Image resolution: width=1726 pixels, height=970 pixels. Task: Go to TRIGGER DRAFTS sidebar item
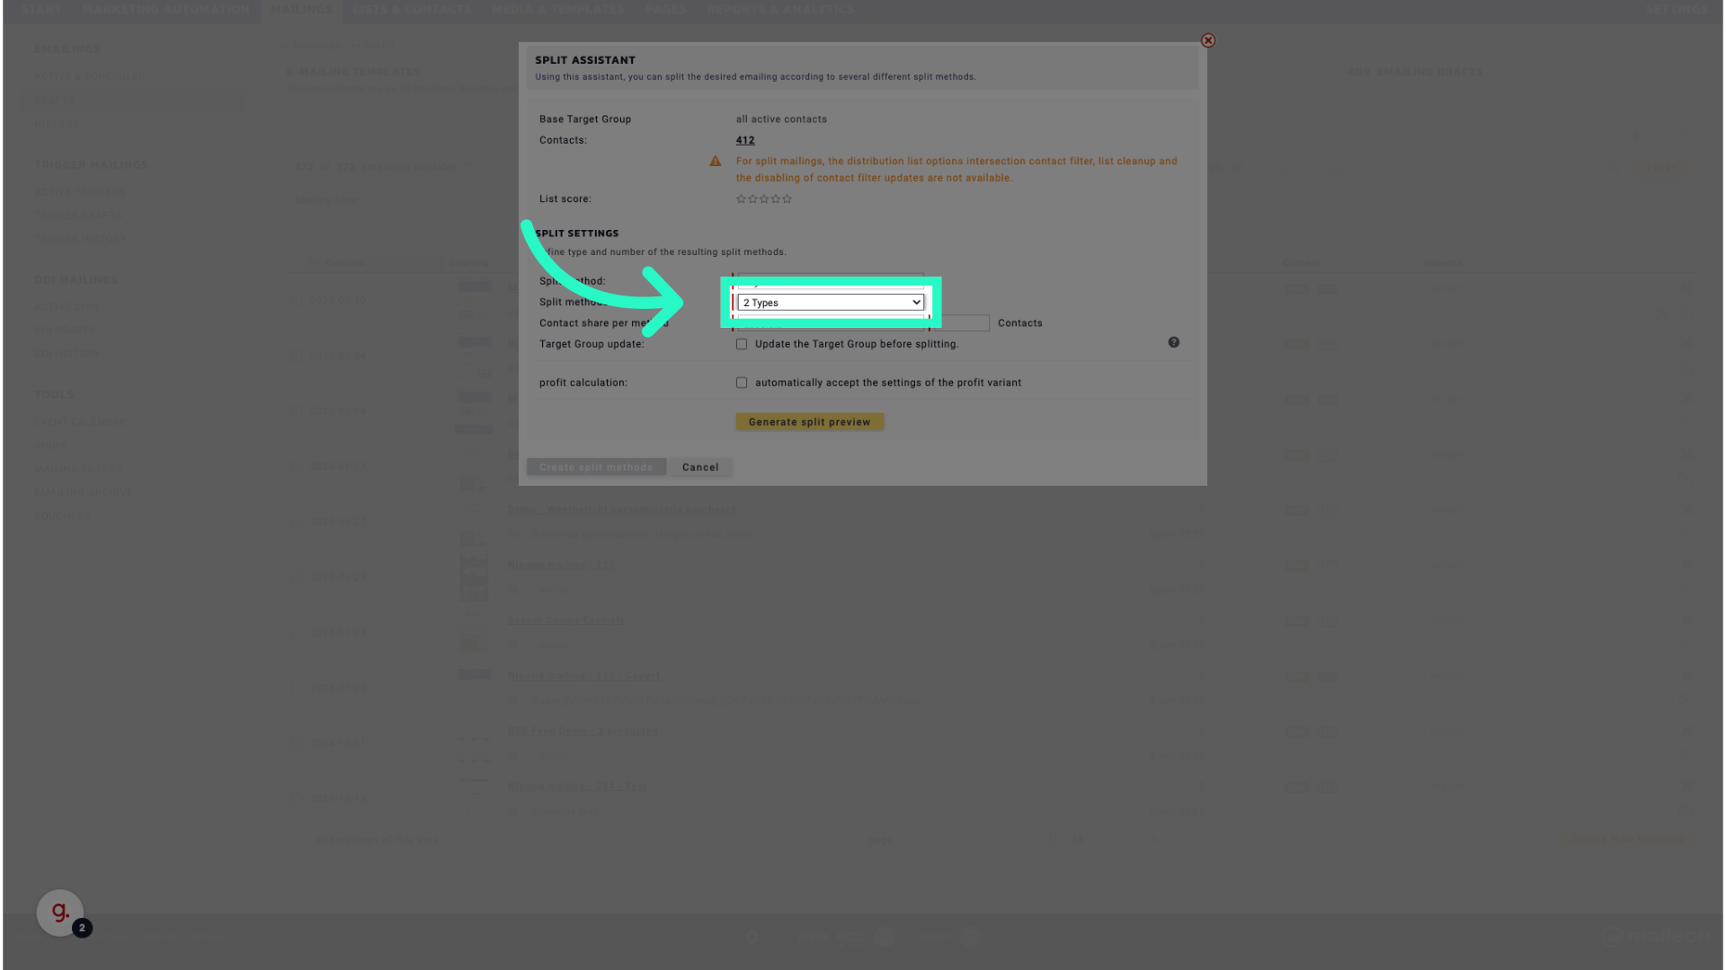click(78, 216)
